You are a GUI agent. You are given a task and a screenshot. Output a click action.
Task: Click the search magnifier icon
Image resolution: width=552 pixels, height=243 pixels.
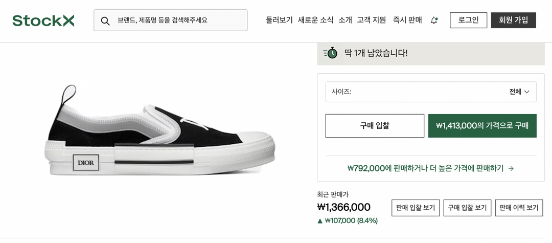coord(105,20)
